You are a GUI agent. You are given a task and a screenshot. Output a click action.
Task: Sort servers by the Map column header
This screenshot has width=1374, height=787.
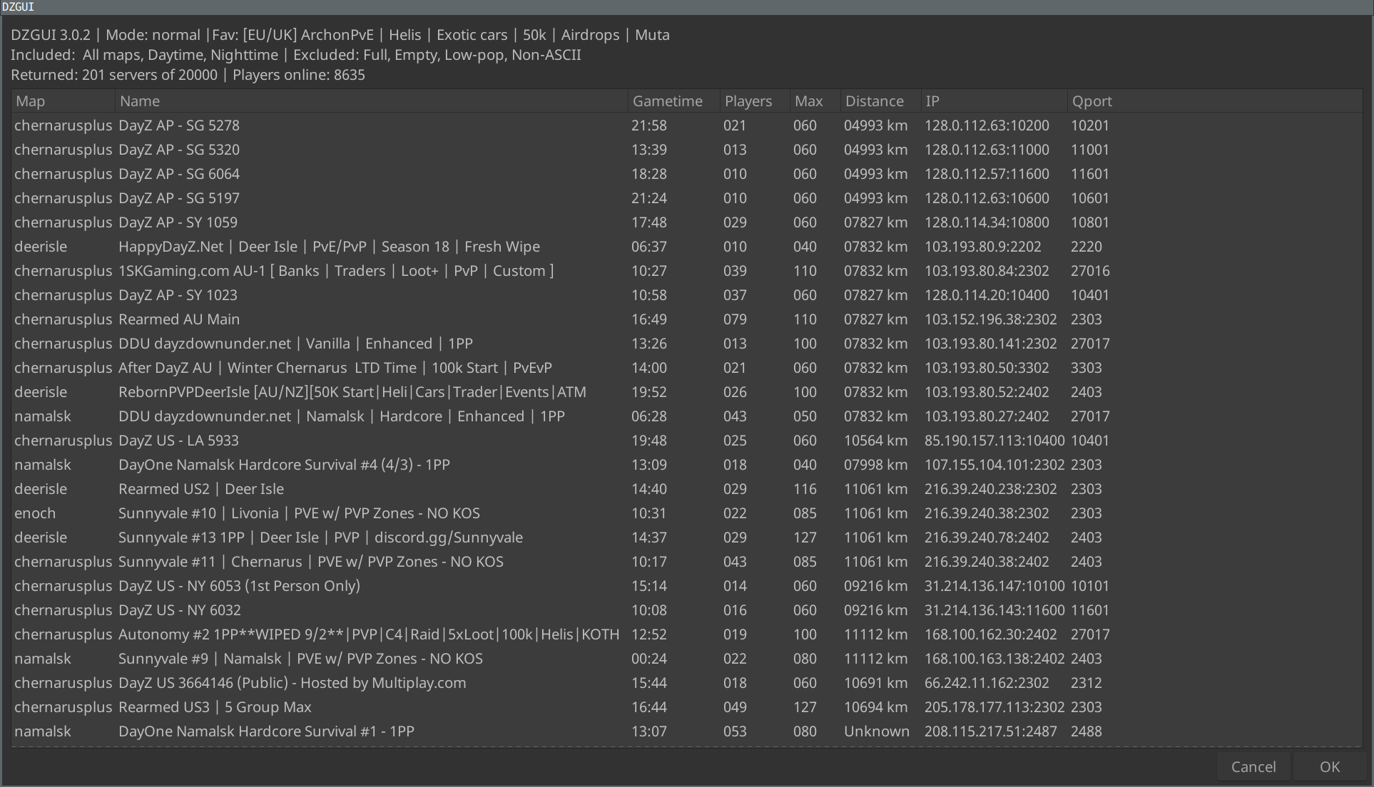click(x=63, y=101)
